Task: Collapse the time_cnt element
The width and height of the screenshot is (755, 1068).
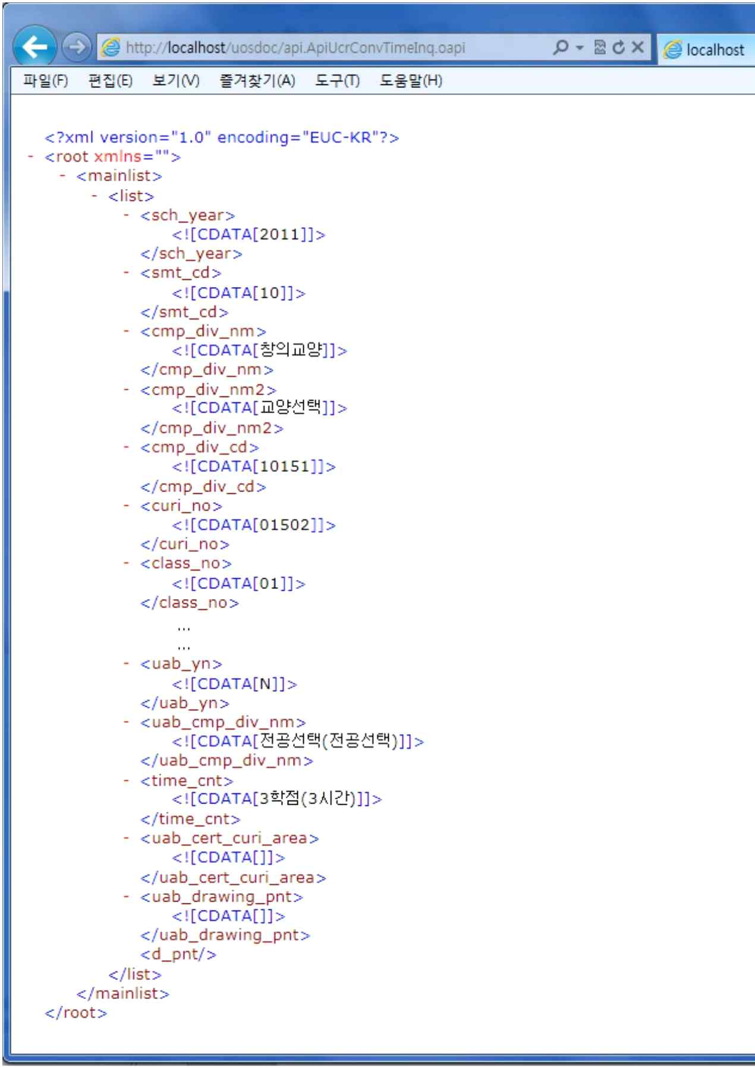Action: [x=127, y=780]
